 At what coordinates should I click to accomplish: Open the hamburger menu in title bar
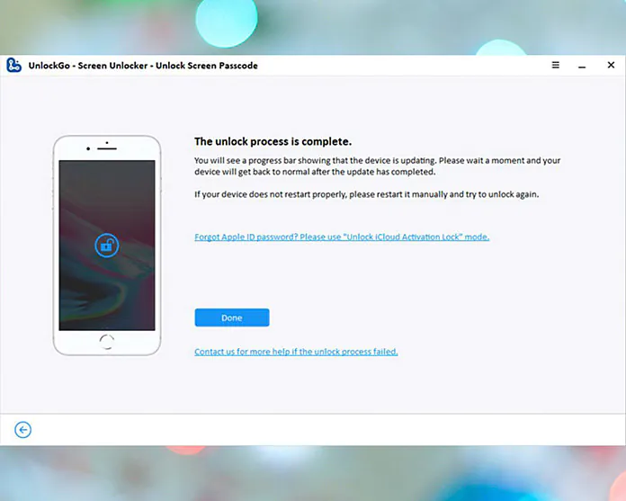[555, 65]
